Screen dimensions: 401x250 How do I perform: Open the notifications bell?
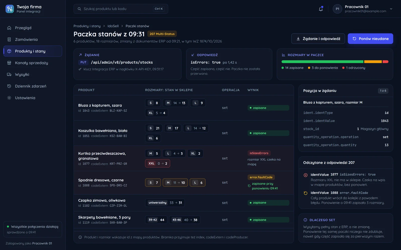(321, 9)
